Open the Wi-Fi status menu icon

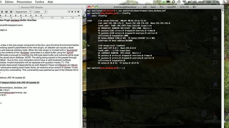pos(184,2)
